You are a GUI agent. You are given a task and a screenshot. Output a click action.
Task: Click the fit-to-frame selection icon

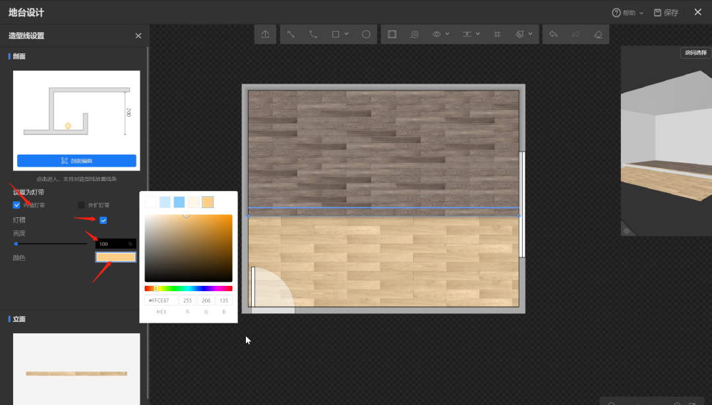tap(392, 34)
